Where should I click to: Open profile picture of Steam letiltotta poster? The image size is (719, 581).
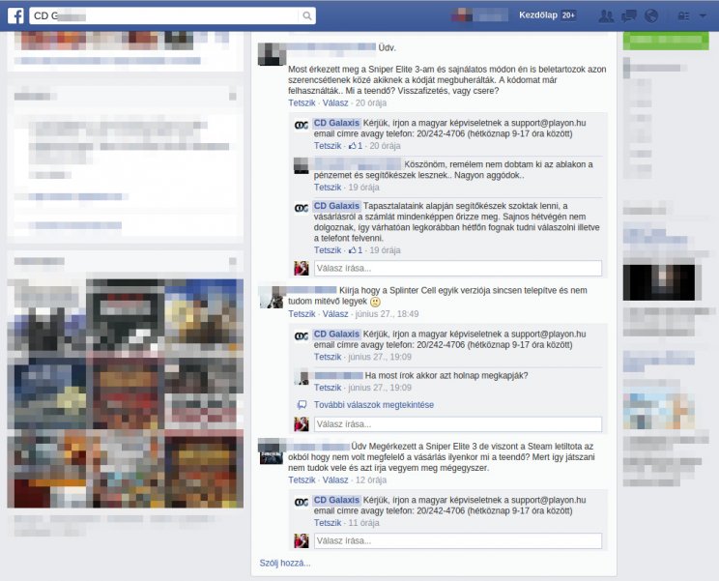272,451
